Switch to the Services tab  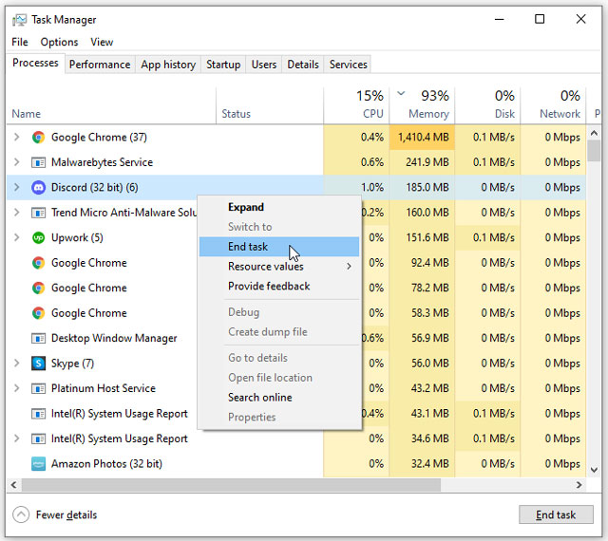[x=349, y=65]
